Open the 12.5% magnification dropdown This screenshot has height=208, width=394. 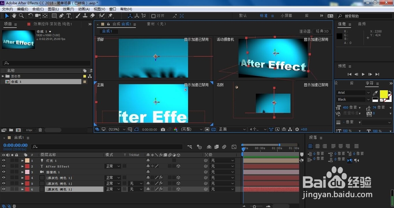(117, 130)
